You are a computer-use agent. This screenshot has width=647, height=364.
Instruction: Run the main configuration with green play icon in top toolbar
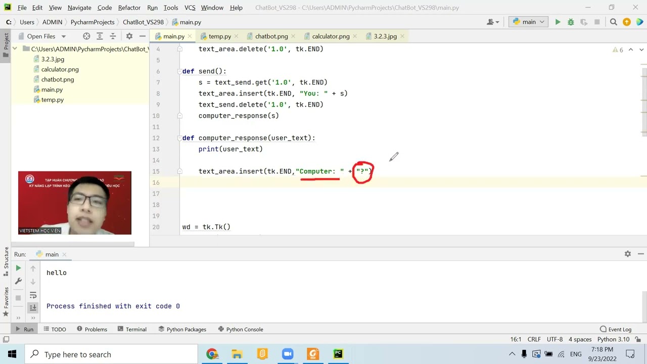pyautogui.click(x=558, y=22)
